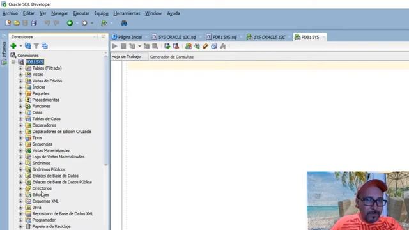Select the Paquetes tree item
This screenshot has width=409, height=230.
pos(41,94)
